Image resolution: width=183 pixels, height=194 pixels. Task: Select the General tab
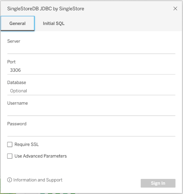point(17,23)
